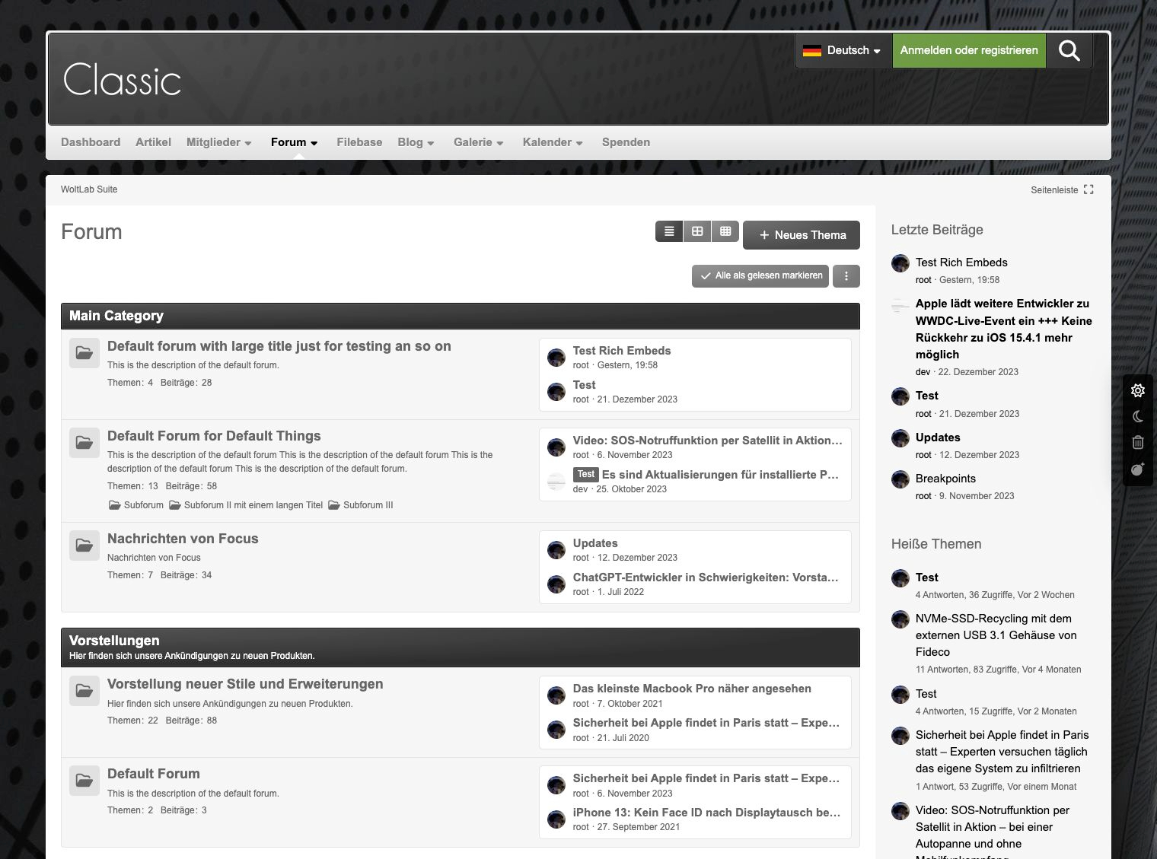Click root avatar beside Test Rich Embeds sidebar
The image size is (1157, 859).
click(x=900, y=263)
